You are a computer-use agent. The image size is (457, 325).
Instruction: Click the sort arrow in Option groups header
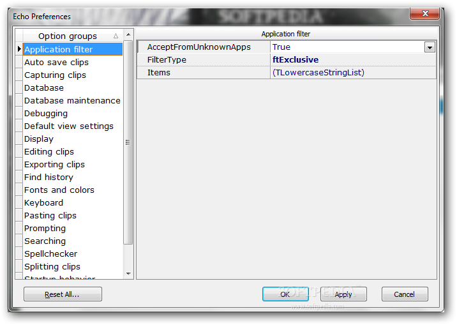tap(116, 36)
